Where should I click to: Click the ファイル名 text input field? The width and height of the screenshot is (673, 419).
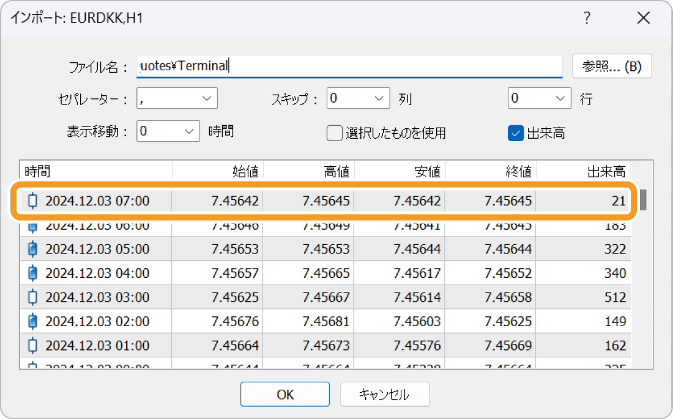(x=349, y=66)
